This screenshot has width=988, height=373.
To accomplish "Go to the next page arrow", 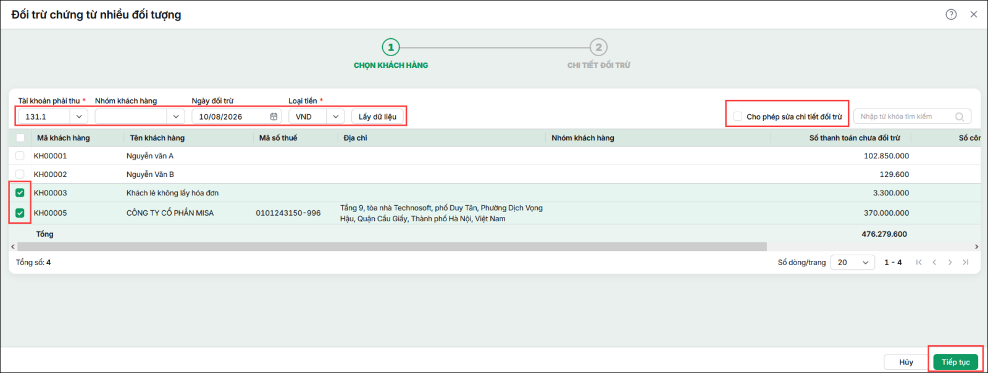I will click(x=950, y=262).
